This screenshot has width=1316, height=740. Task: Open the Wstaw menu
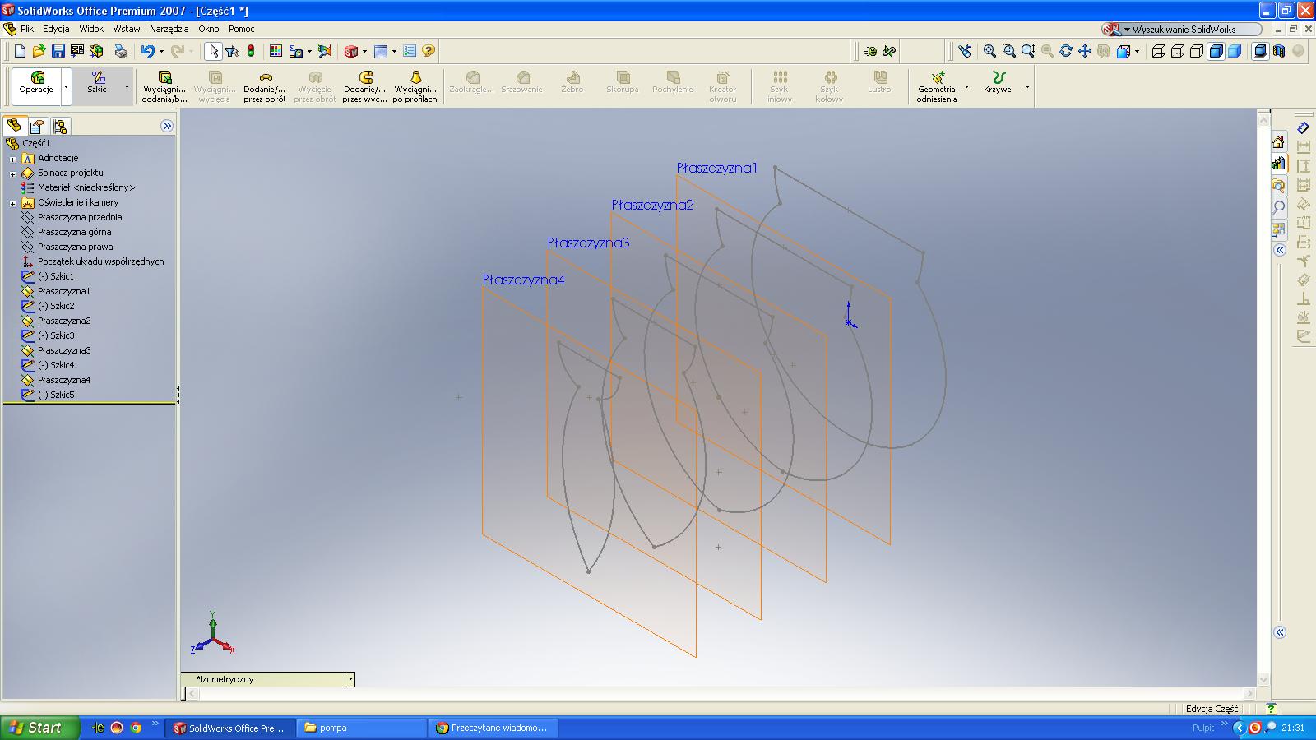click(x=127, y=29)
